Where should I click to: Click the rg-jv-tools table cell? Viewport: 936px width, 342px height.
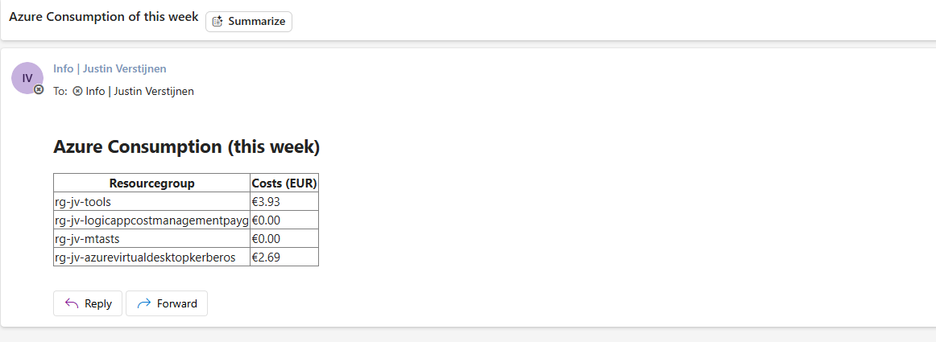151,202
